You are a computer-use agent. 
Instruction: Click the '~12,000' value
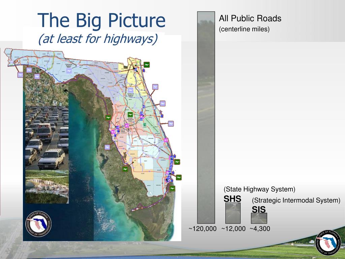click(233, 229)
